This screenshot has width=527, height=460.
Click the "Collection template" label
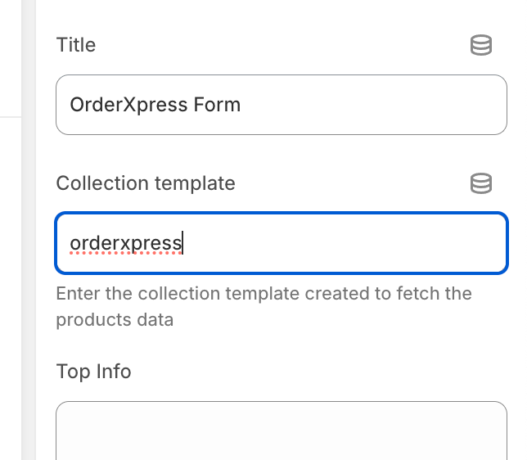click(146, 183)
